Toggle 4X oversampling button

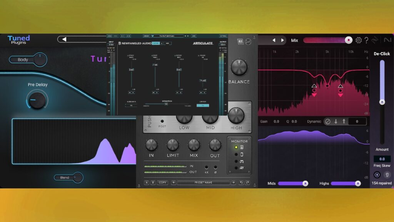tap(207, 167)
